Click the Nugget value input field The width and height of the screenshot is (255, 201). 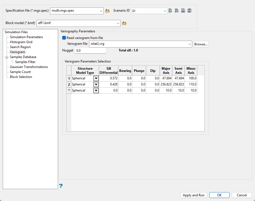point(90,51)
